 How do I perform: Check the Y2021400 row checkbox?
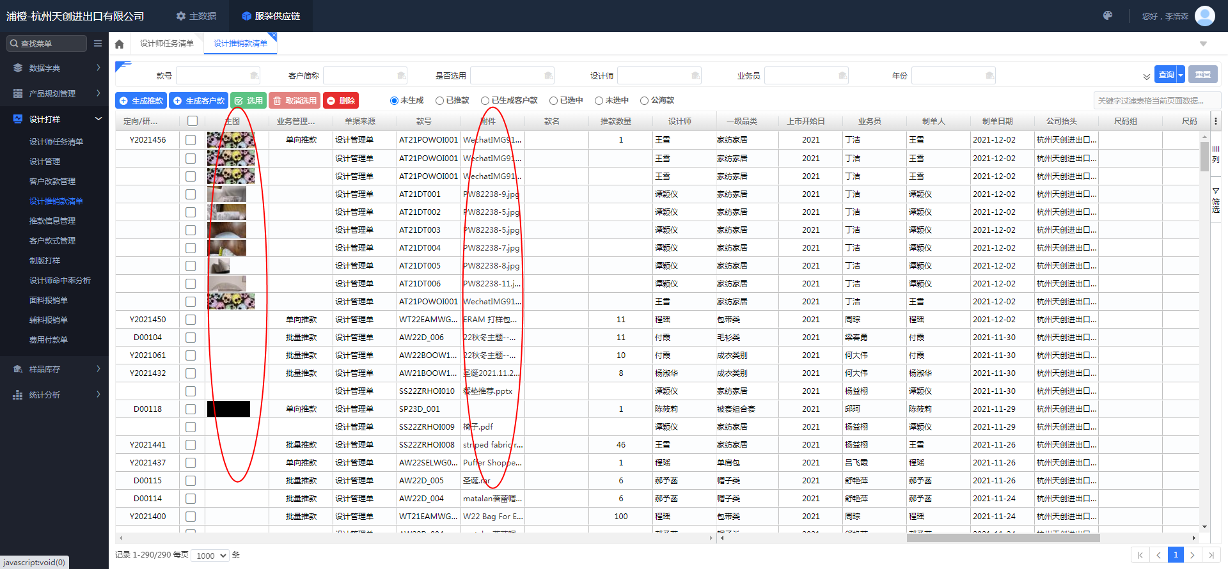[x=191, y=516]
